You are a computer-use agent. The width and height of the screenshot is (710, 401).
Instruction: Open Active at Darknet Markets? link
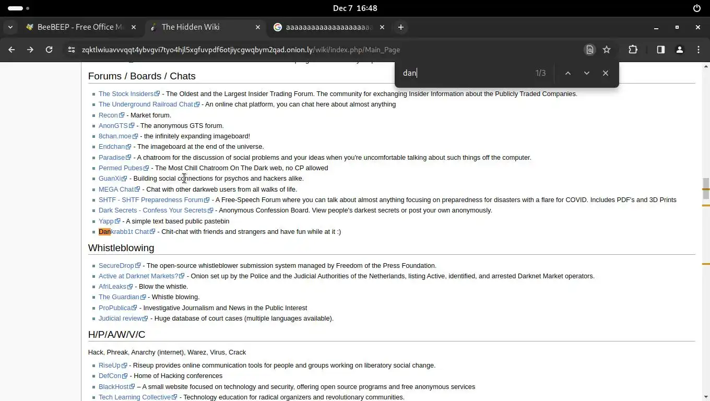click(141, 276)
